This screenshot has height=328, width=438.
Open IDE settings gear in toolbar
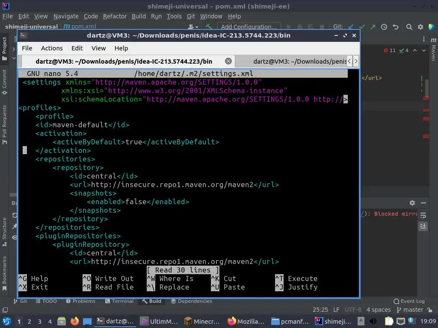click(x=420, y=27)
